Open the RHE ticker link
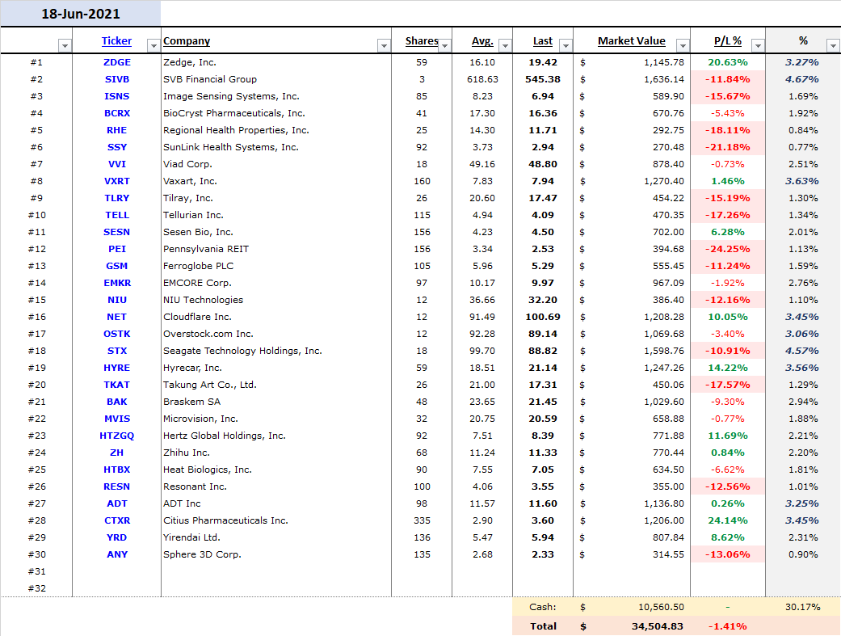 117,130
